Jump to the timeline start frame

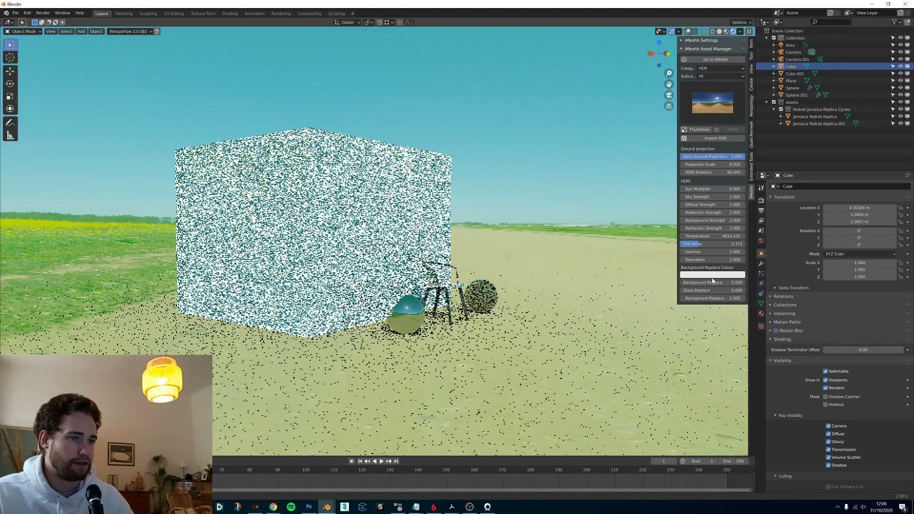[360, 461]
